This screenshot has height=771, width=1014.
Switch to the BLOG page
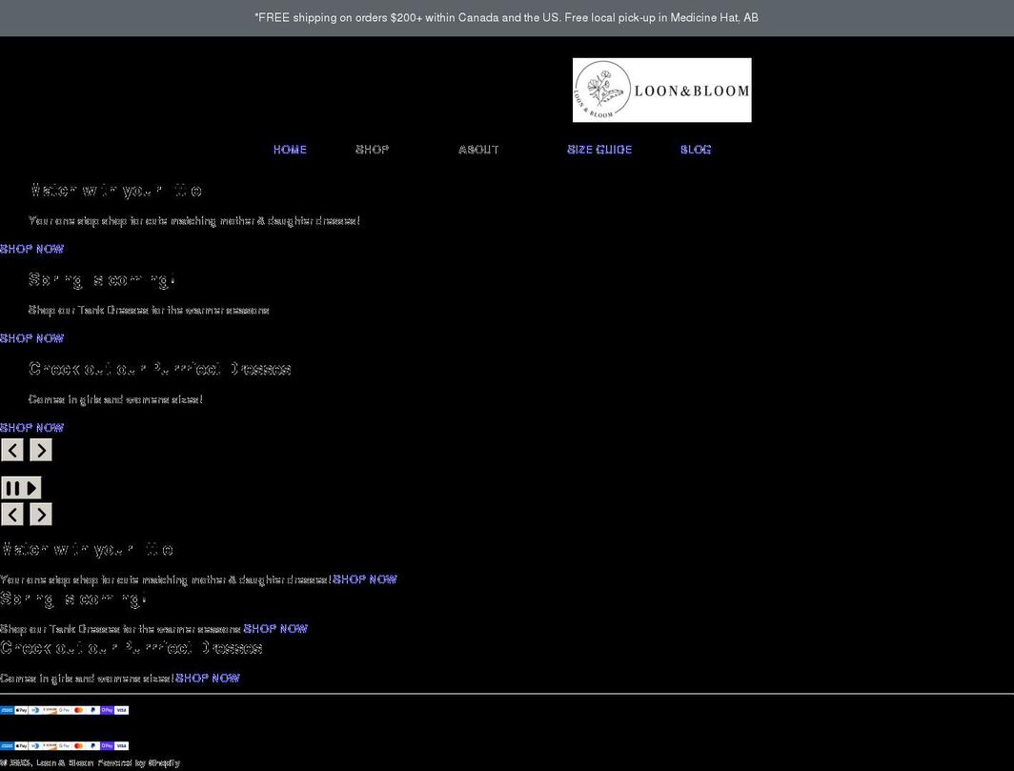696,150
